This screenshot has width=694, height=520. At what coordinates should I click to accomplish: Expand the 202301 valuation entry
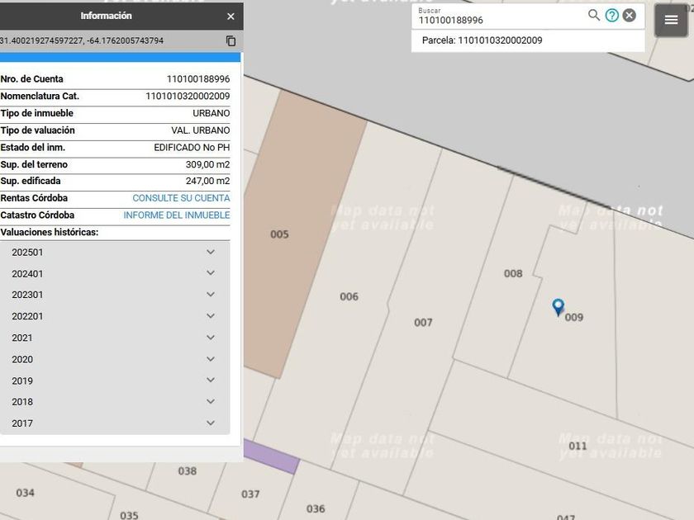[x=210, y=295]
